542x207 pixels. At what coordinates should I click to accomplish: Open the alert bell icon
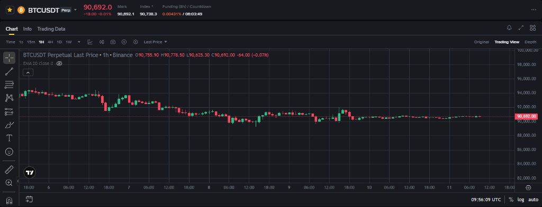[x=509, y=28]
